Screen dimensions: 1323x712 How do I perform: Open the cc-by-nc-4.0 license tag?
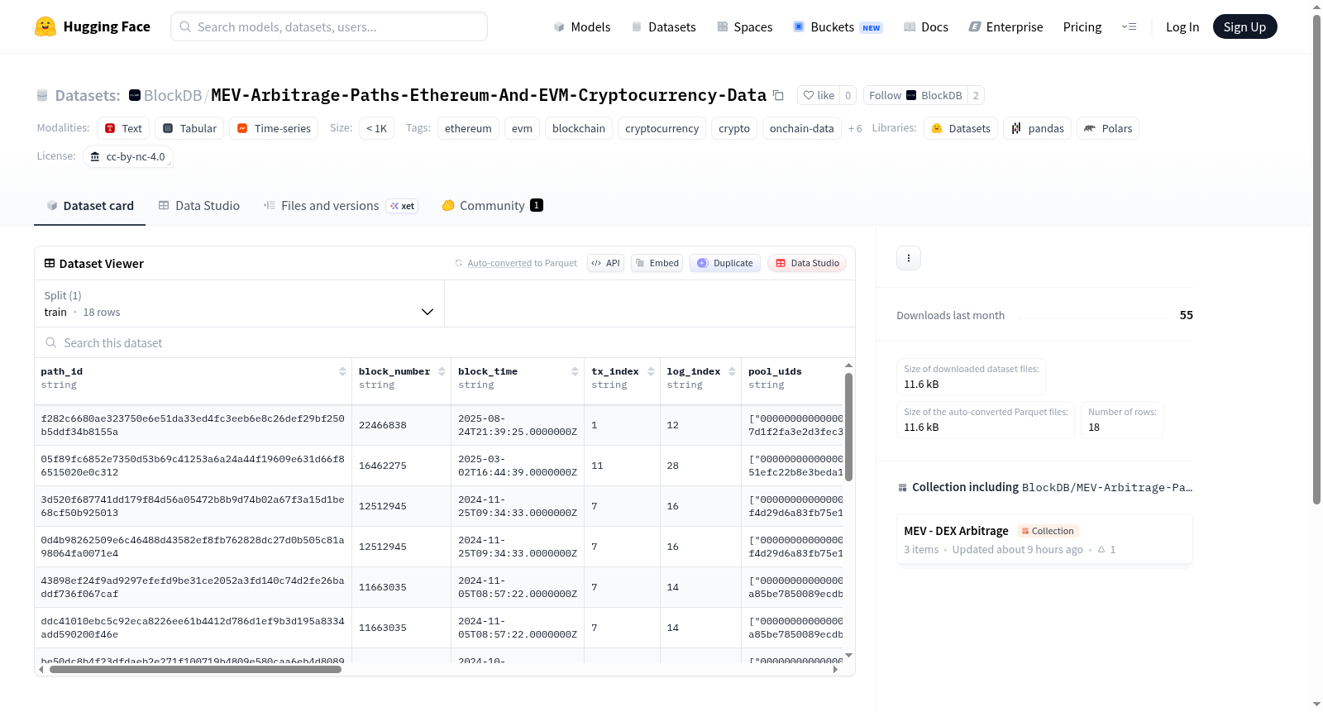[x=128, y=156]
